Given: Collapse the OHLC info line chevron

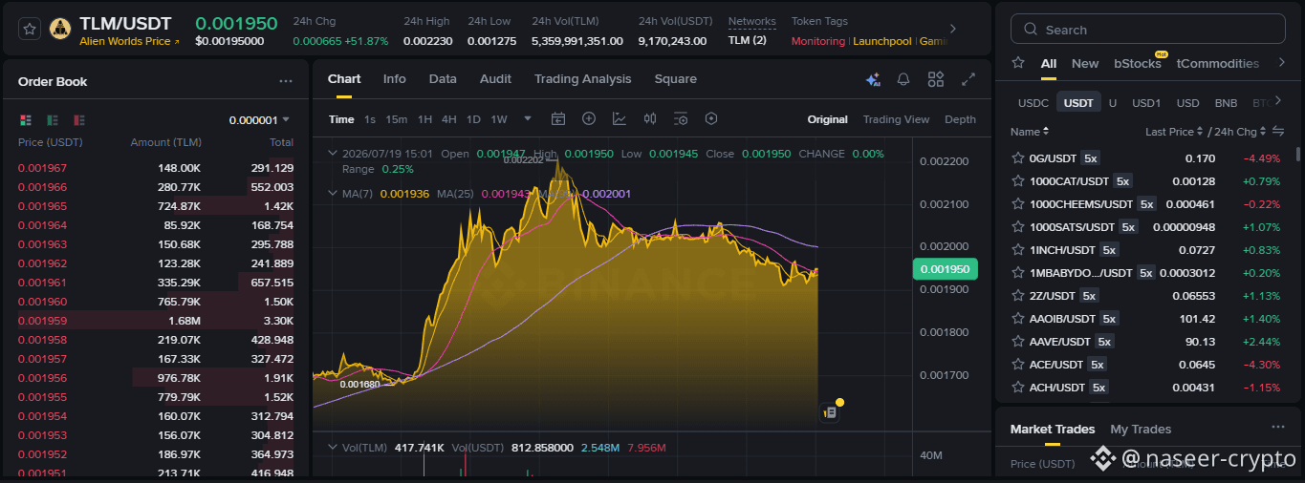Looking at the screenshot, I should tap(332, 153).
